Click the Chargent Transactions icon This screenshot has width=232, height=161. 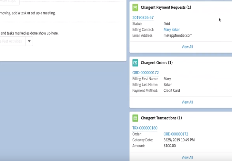(x=135, y=118)
